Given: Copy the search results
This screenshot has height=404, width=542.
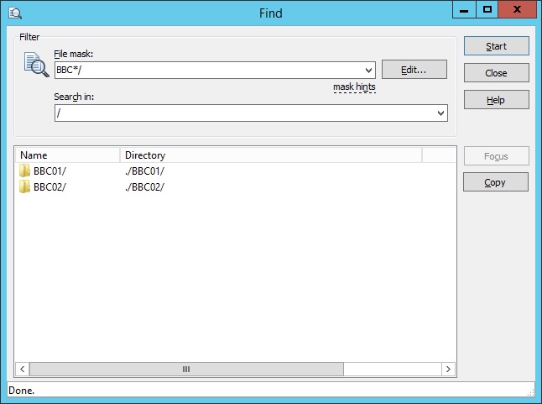Looking at the screenshot, I should coord(495,182).
